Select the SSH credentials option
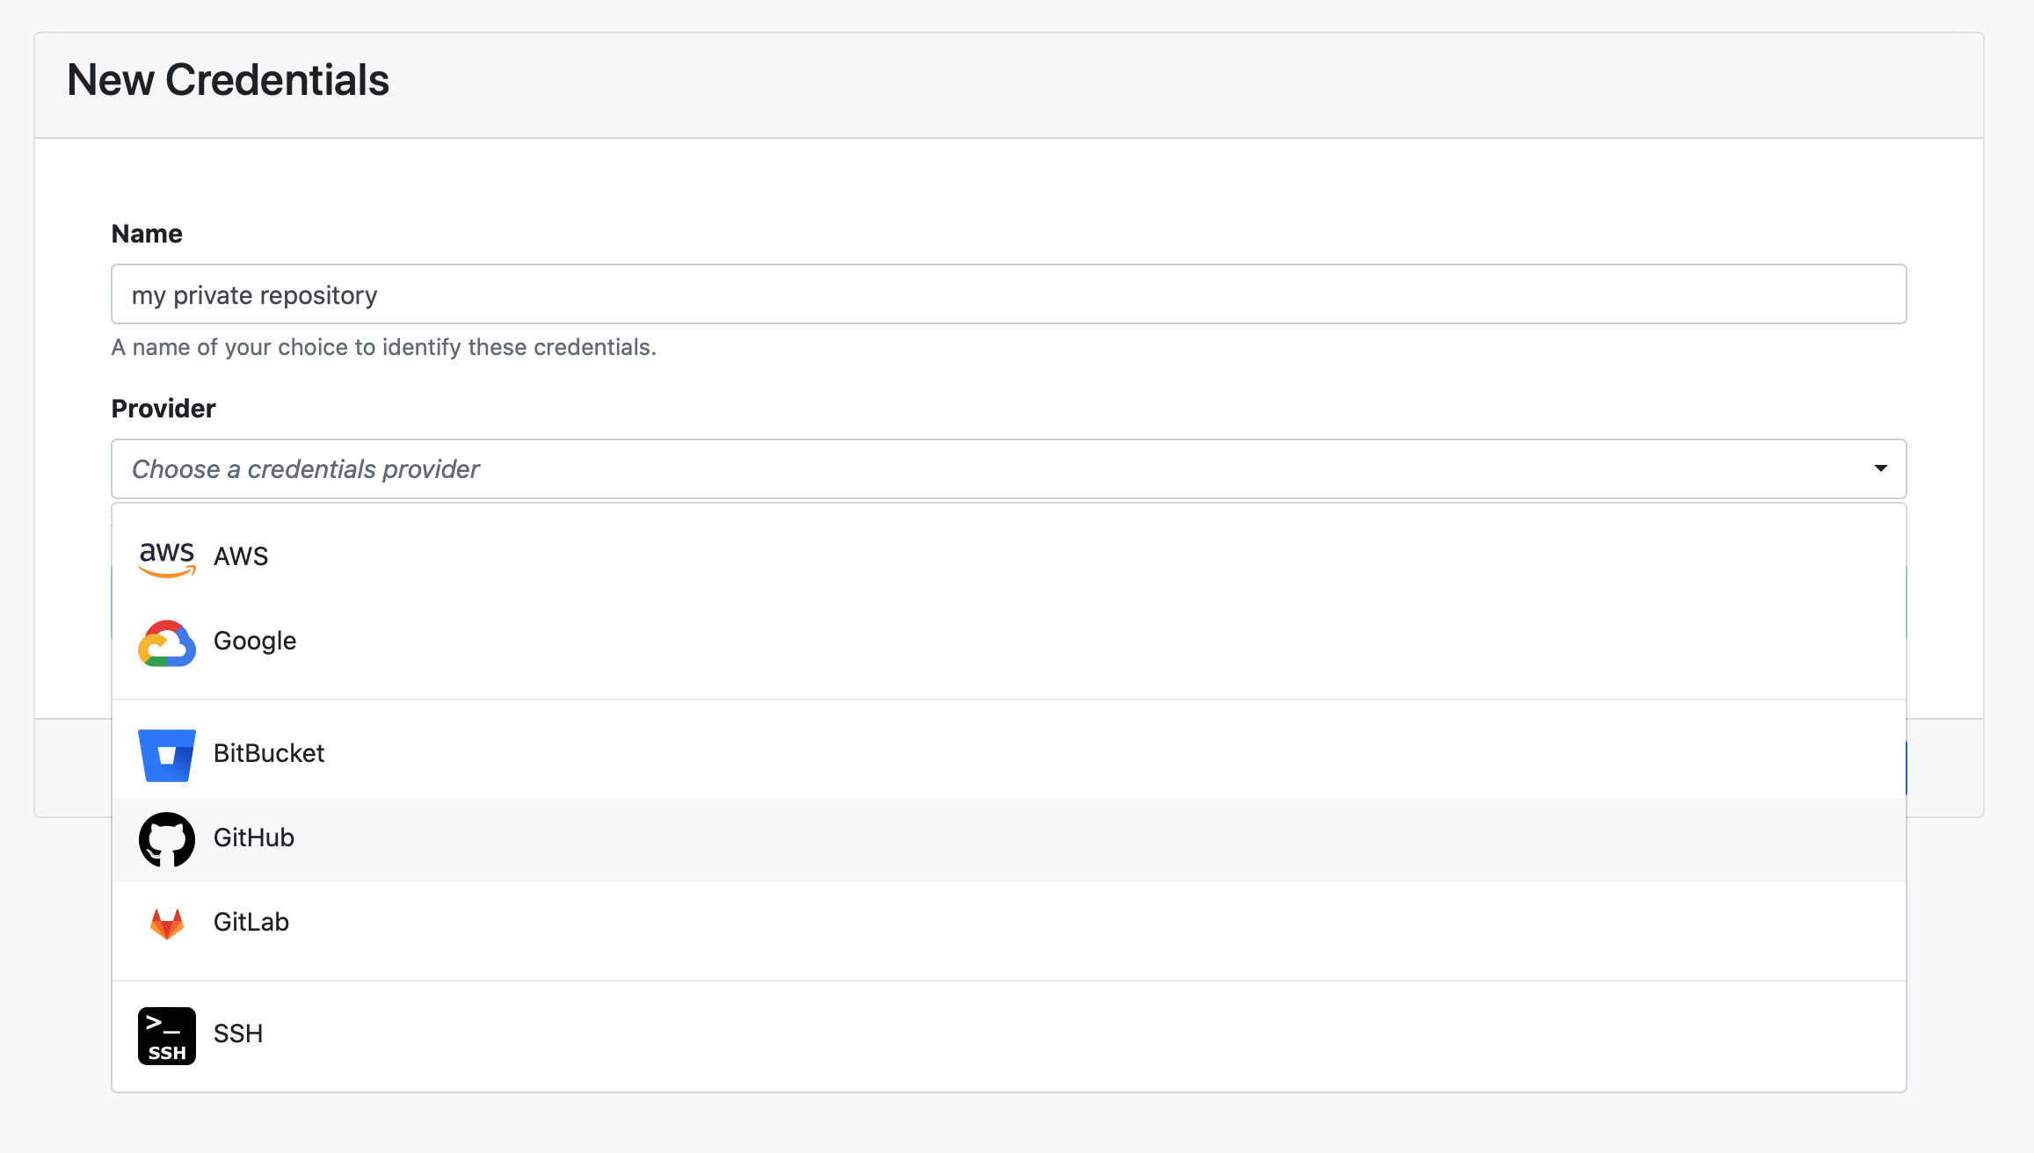Viewport: 2034px width, 1153px height. pos(238,1033)
